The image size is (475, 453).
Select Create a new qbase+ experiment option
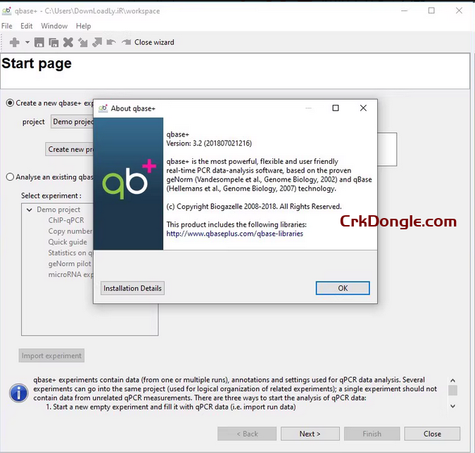(10, 103)
